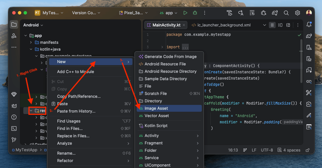Open the notifications bell
322x168 pixels.
click(309, 25)
